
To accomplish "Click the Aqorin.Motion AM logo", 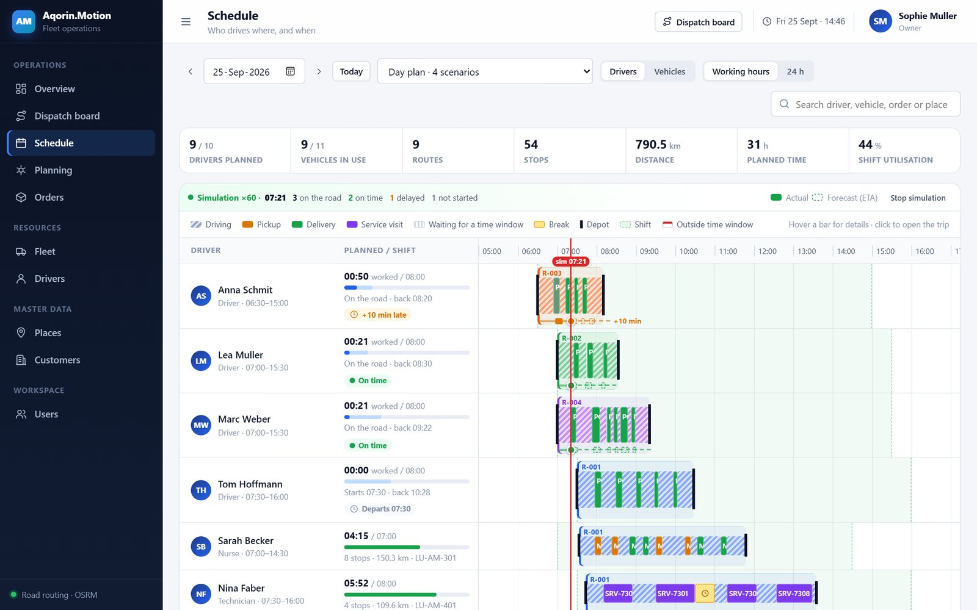I will pyautogui.click(x=24, y=21).
